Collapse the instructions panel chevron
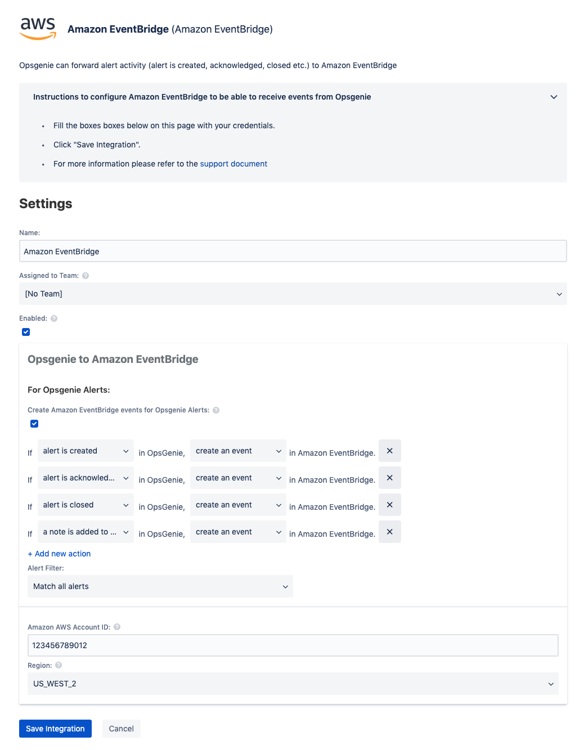The height and width of the screenshot is (750, 584). click(x=554, y=97)
